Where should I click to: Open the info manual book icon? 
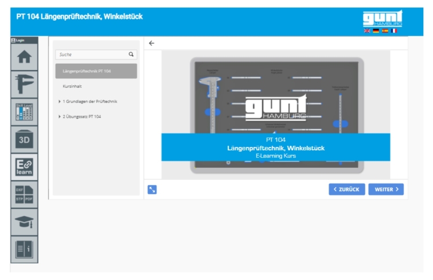tap(24, 250)
